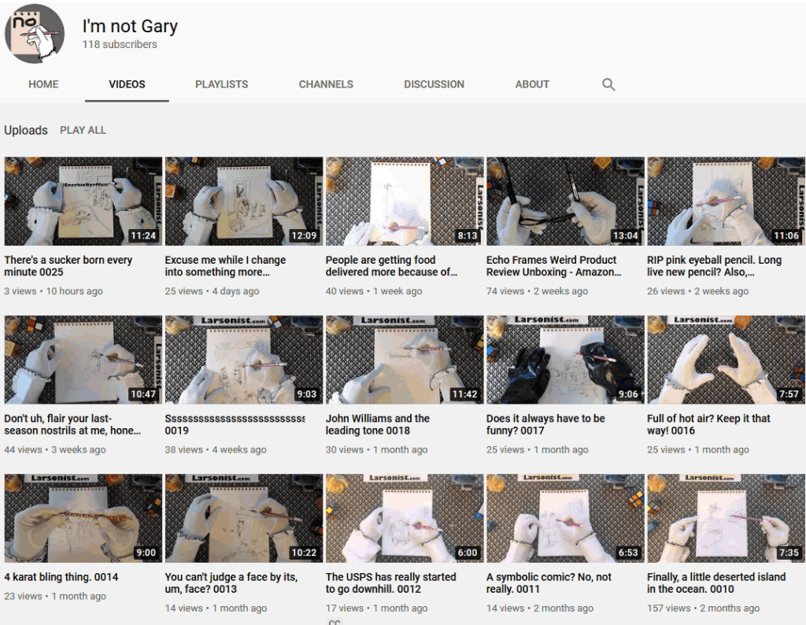Go to the ABOUT tab
This screenshot has width=806, height=625.
pyautogui.click(x=532, y=84)
